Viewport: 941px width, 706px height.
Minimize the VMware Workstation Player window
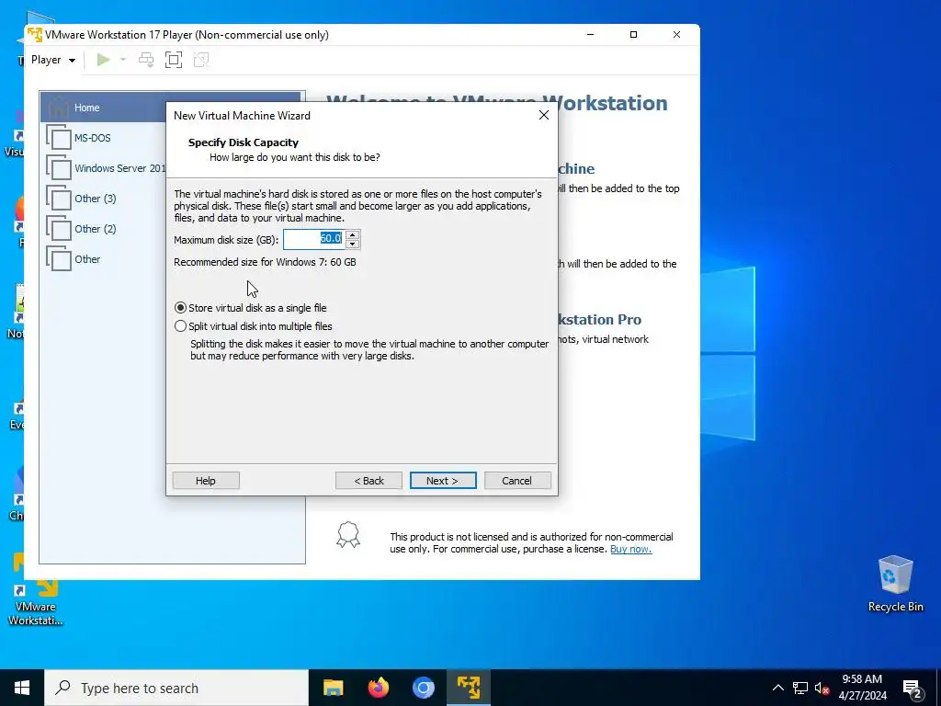(591, 35)
